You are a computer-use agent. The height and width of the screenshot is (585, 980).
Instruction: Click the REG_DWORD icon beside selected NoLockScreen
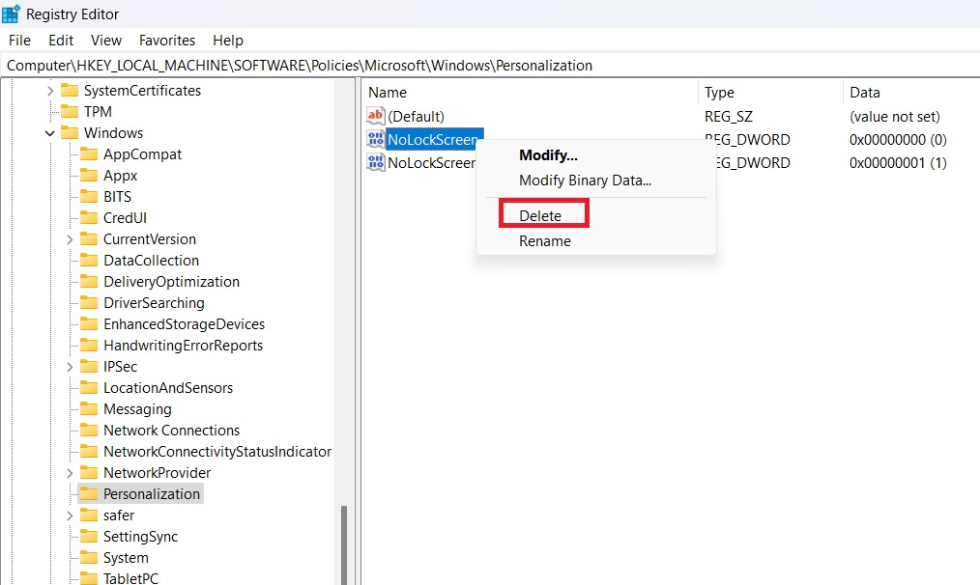(x=376, y=139)
